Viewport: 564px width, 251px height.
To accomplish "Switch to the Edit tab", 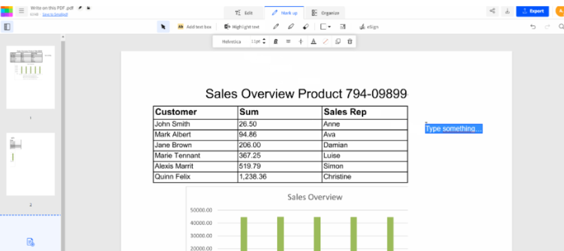I will (x=244, y=13).
